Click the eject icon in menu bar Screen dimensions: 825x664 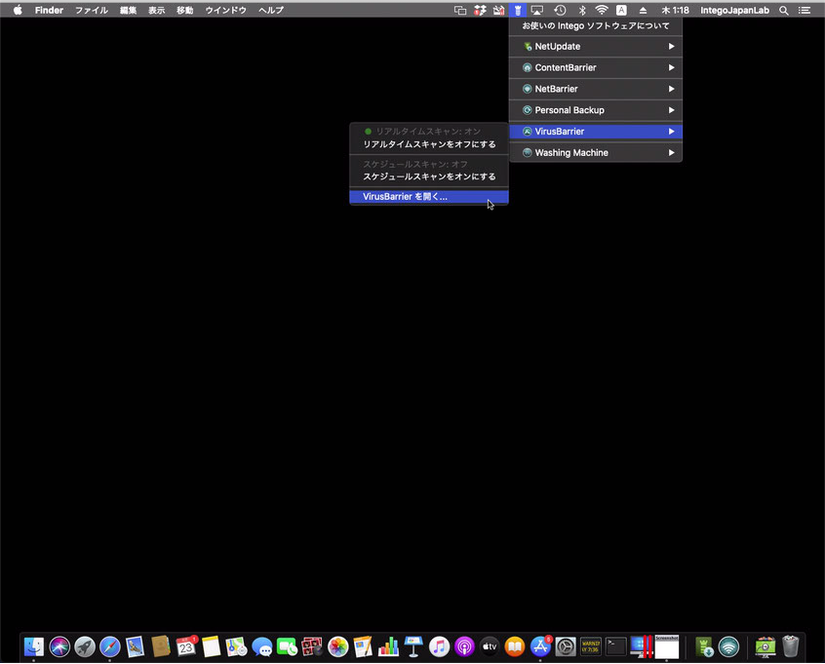coord(643,10)
